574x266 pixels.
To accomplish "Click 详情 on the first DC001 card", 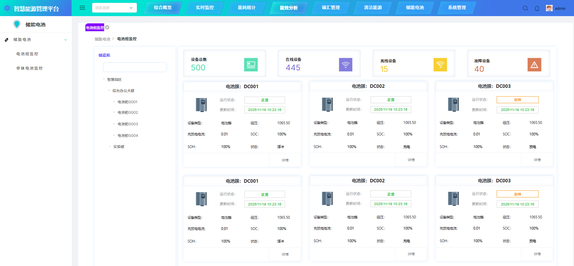I will (285, 160).
